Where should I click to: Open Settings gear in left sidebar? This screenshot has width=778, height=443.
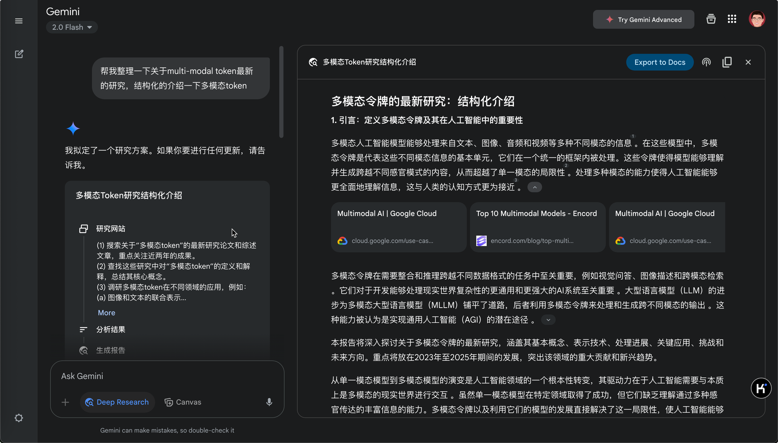point(19,418)
